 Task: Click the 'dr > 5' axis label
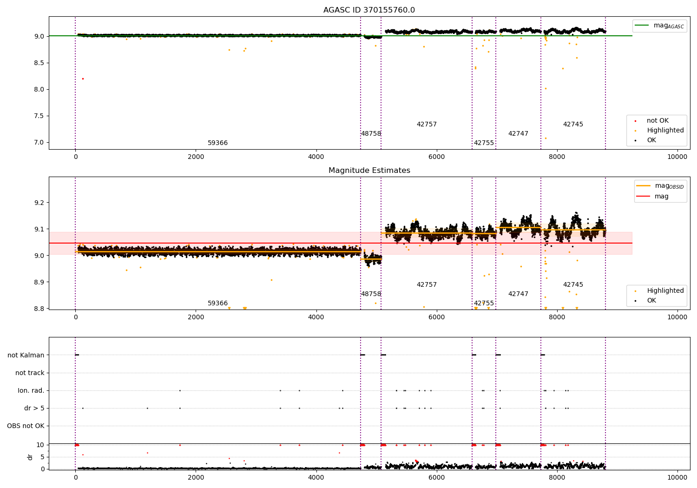[x=34, y=408]
